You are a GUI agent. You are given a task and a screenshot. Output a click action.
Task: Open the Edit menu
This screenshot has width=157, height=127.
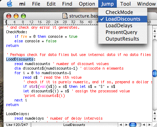pos(51,4)
